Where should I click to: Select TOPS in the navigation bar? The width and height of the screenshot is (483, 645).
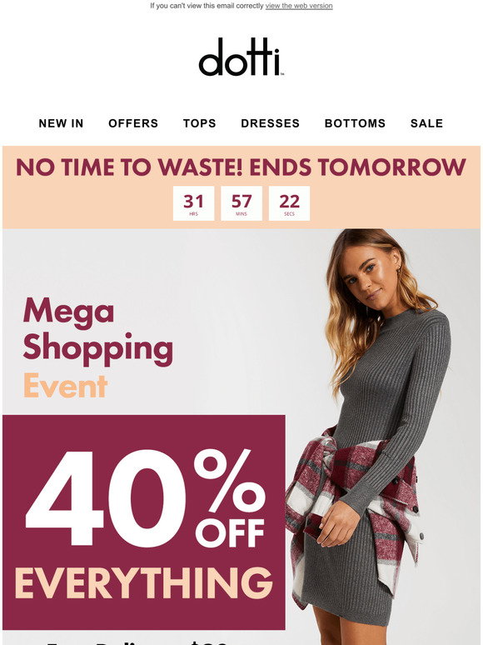coord(199,123)
